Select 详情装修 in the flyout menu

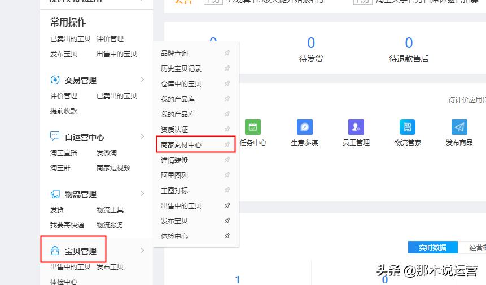[x=174, y=160]
